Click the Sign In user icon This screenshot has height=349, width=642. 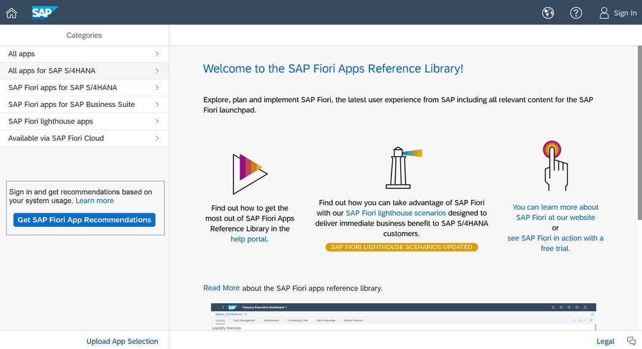pos(604,13)
